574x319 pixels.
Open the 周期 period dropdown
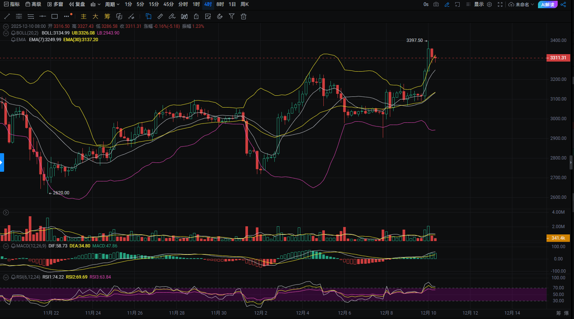[112, 4]
